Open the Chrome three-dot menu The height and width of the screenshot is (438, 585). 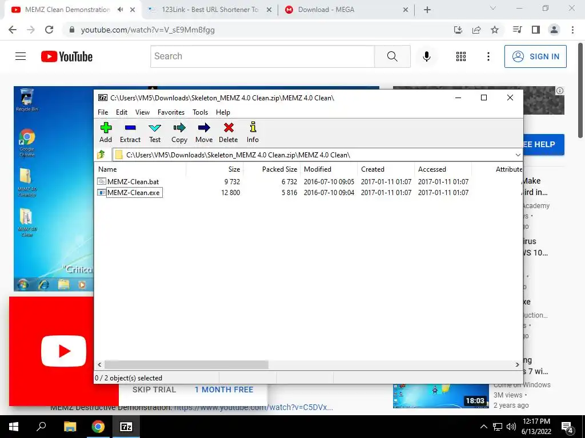click(572, 30)
